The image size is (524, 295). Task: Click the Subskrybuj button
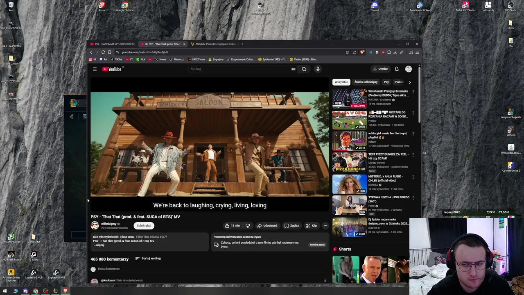144,225
